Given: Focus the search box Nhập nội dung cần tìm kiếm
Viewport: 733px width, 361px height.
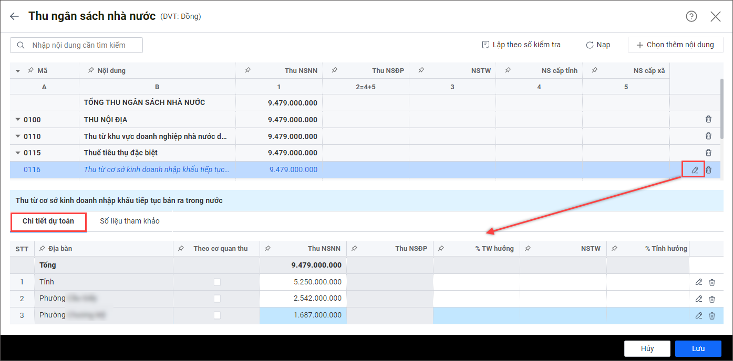Looking at the screenshot, I should (79, 45).
